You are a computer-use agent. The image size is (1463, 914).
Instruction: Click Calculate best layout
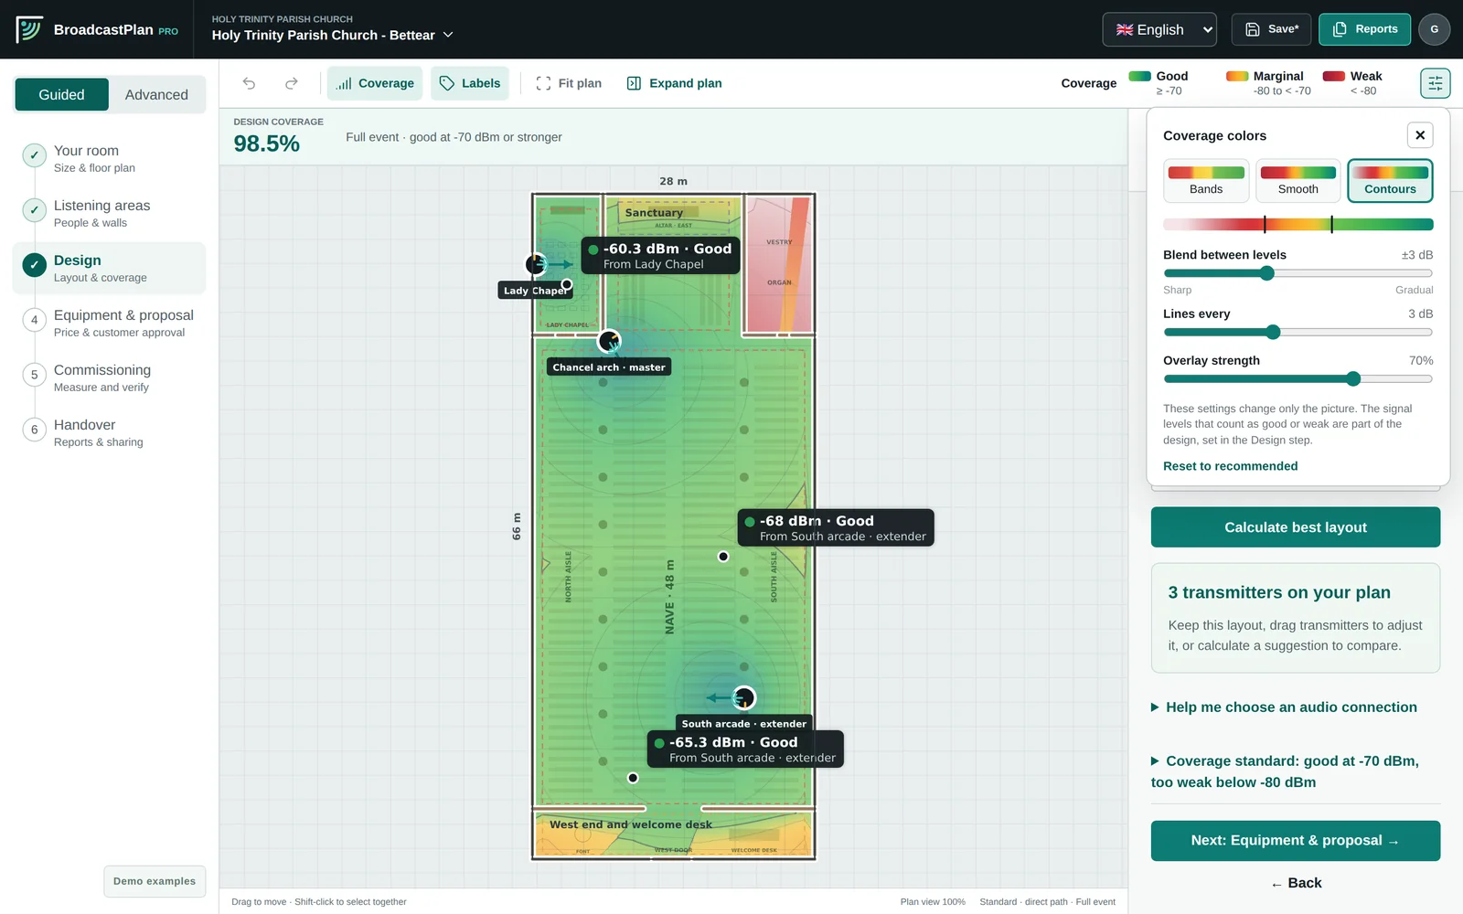click(x=1295, y=527)
